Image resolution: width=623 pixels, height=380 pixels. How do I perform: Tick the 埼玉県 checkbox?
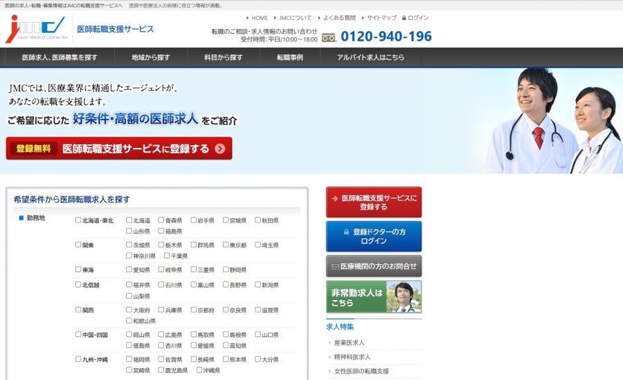(258, 245)
